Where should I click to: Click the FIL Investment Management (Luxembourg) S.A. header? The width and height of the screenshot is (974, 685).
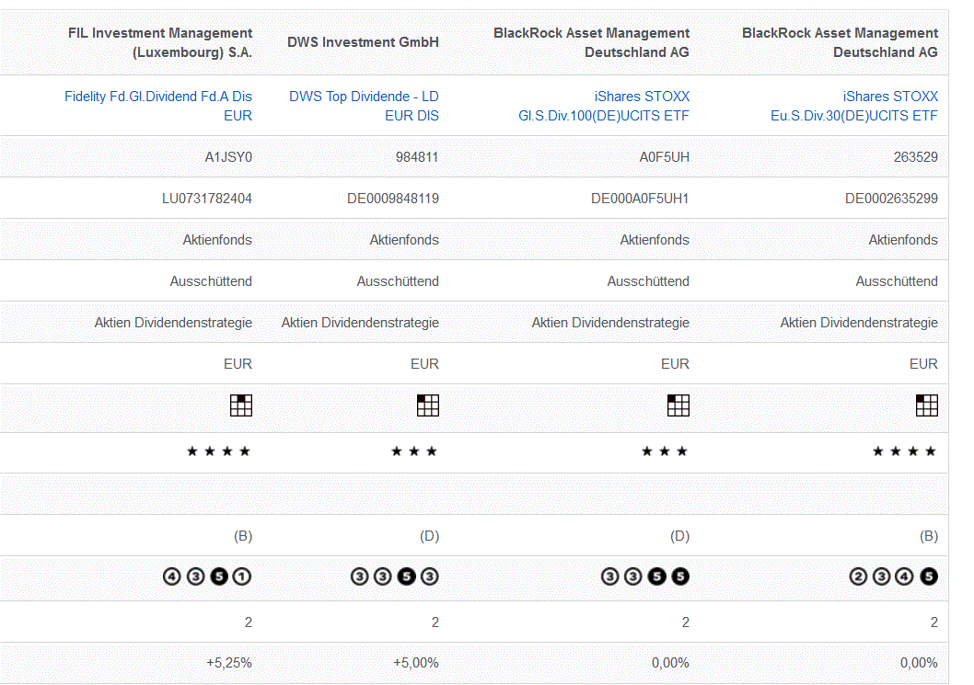click(x=160, y=42)
